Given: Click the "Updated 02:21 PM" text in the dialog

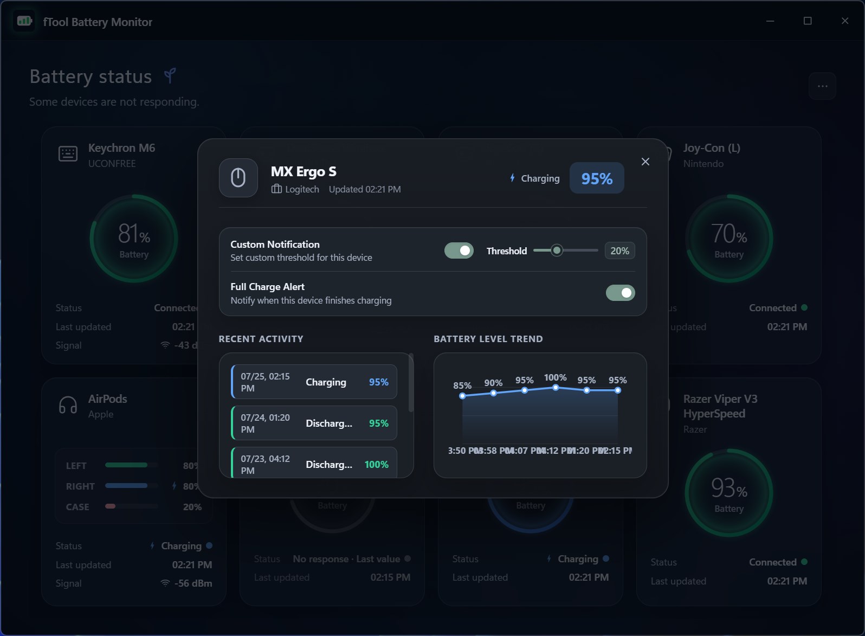Looking at the screenshot, I should pyautogui.click(x=365, y=189).
